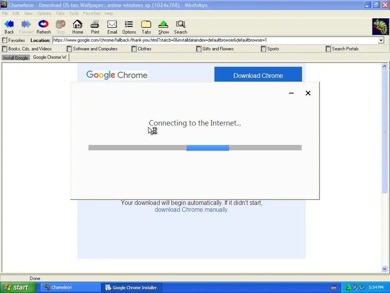Open the Windows start menu
This screenshot has width=390, height=293.
[18, 288]
